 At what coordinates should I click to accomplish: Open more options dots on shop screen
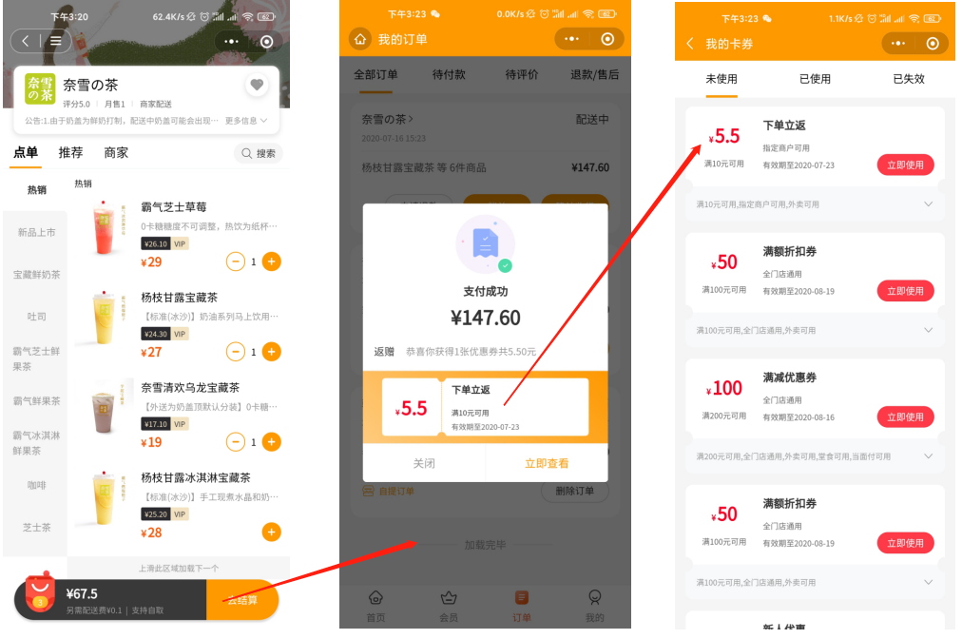tap(231, 41)
